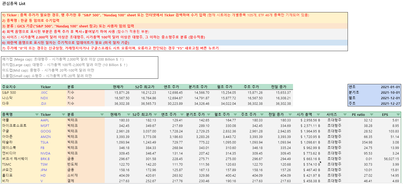Open filter icon for 52주 최고가 column
Image resolution: width=403 pixels, height=184 pixels.
click(x=155, y=115)
